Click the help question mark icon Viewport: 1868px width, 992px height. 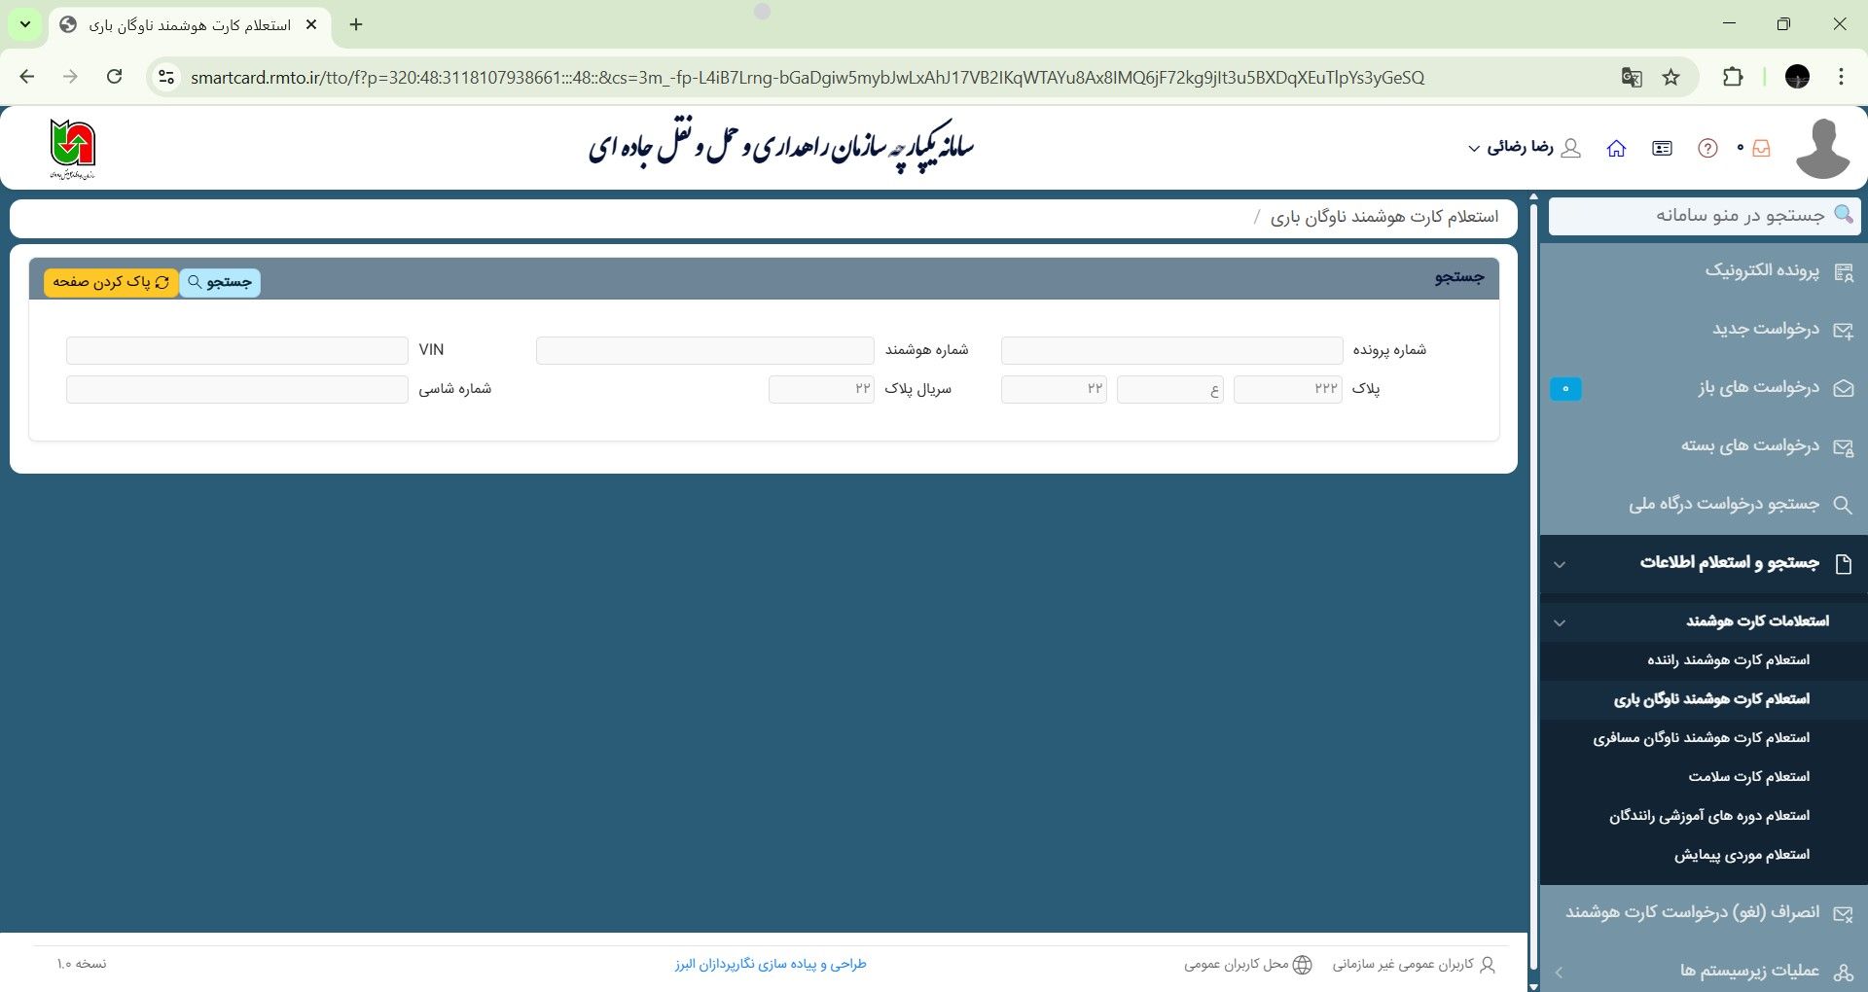1706,147
